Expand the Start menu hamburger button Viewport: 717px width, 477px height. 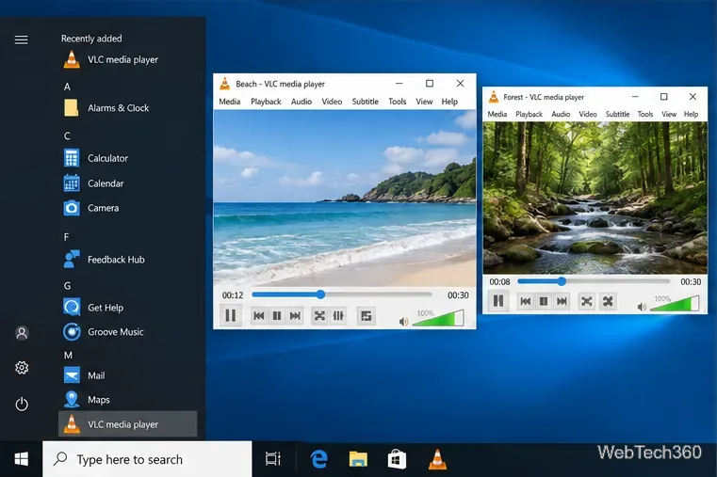pos(21,40)
